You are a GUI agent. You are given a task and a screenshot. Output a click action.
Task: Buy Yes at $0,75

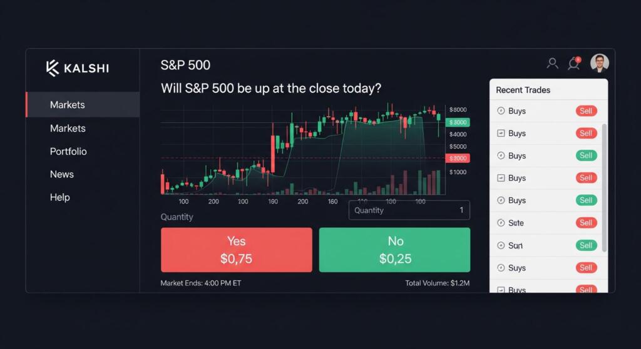coord(236,250)
